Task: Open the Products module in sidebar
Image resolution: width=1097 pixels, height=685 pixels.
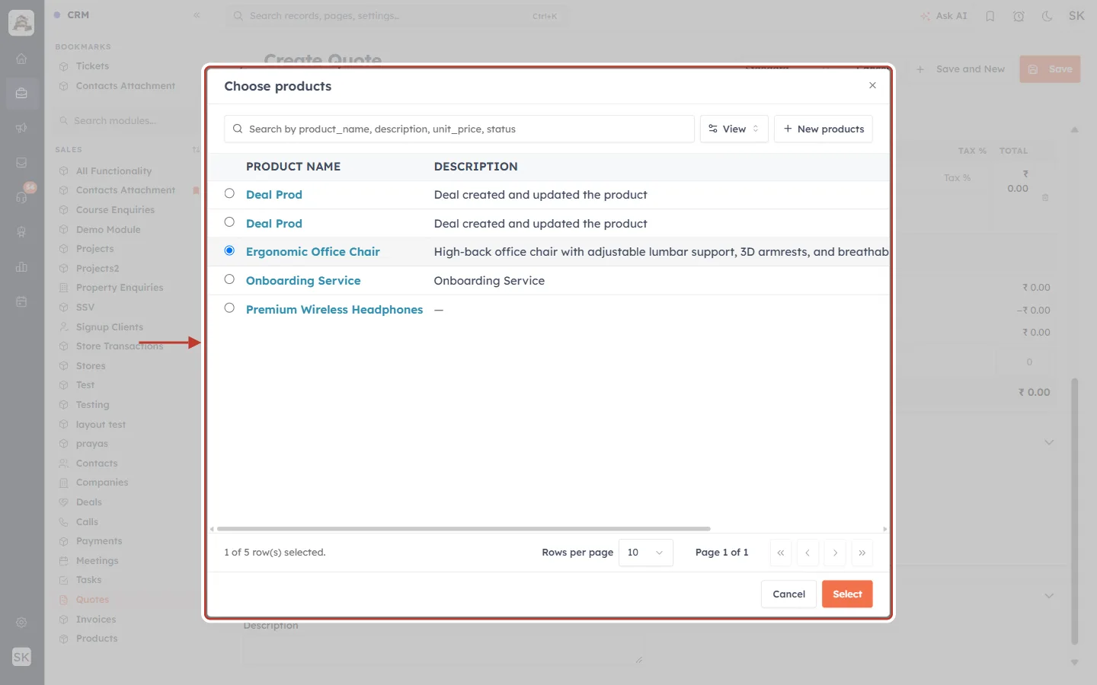Action: [97, 639]
